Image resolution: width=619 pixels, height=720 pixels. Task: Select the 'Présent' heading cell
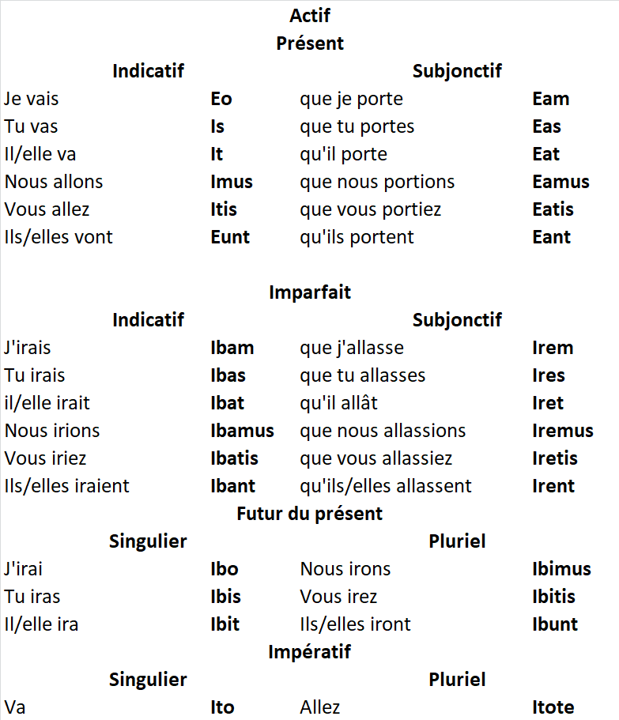310,43
